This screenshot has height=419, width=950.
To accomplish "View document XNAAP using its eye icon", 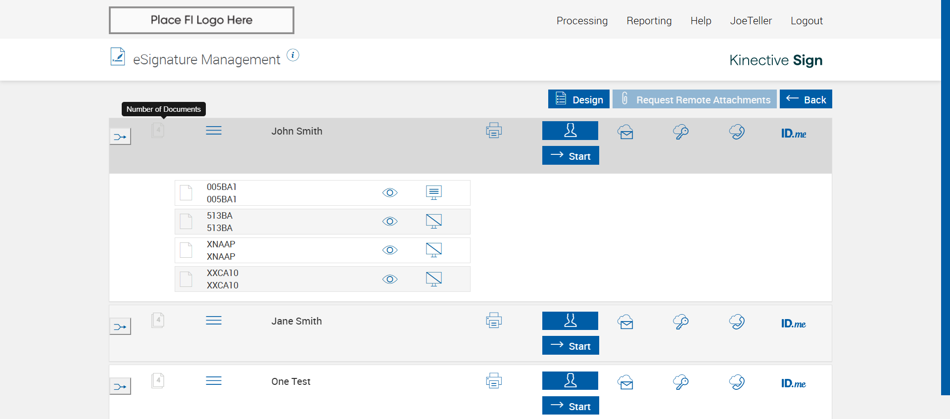I will point(390,250).
